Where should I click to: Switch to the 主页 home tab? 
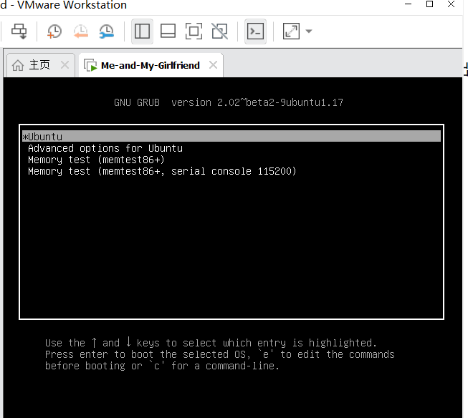tap(32, 65)
